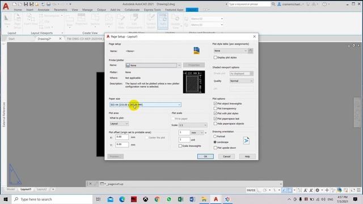Screen dimensions: 363x204
Task: Enable Hide paperspace objects checkbox
Action: [216, 124]
